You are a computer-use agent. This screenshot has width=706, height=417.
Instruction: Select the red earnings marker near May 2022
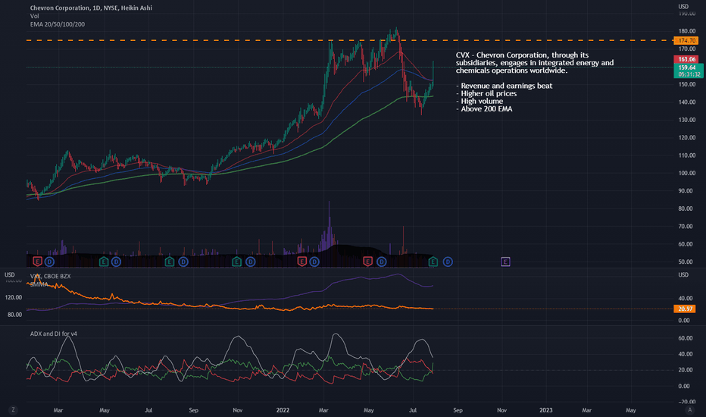(x=368, y=262)
